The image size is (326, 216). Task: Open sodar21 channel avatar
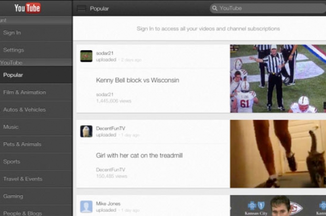click(86, 56)
